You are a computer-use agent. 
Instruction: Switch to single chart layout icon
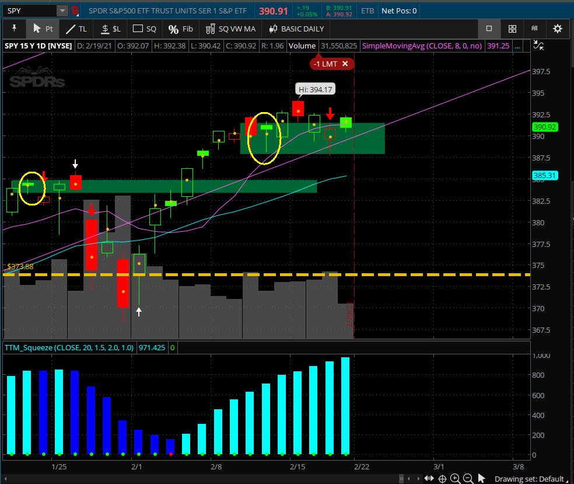coord(489,29)
